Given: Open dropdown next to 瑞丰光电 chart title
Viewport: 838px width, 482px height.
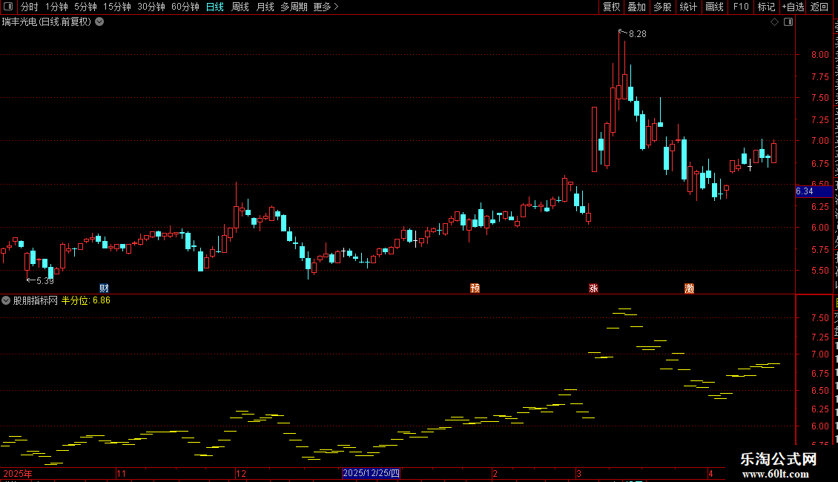Looking at the screenshot, I should click(x=99, y=22).
